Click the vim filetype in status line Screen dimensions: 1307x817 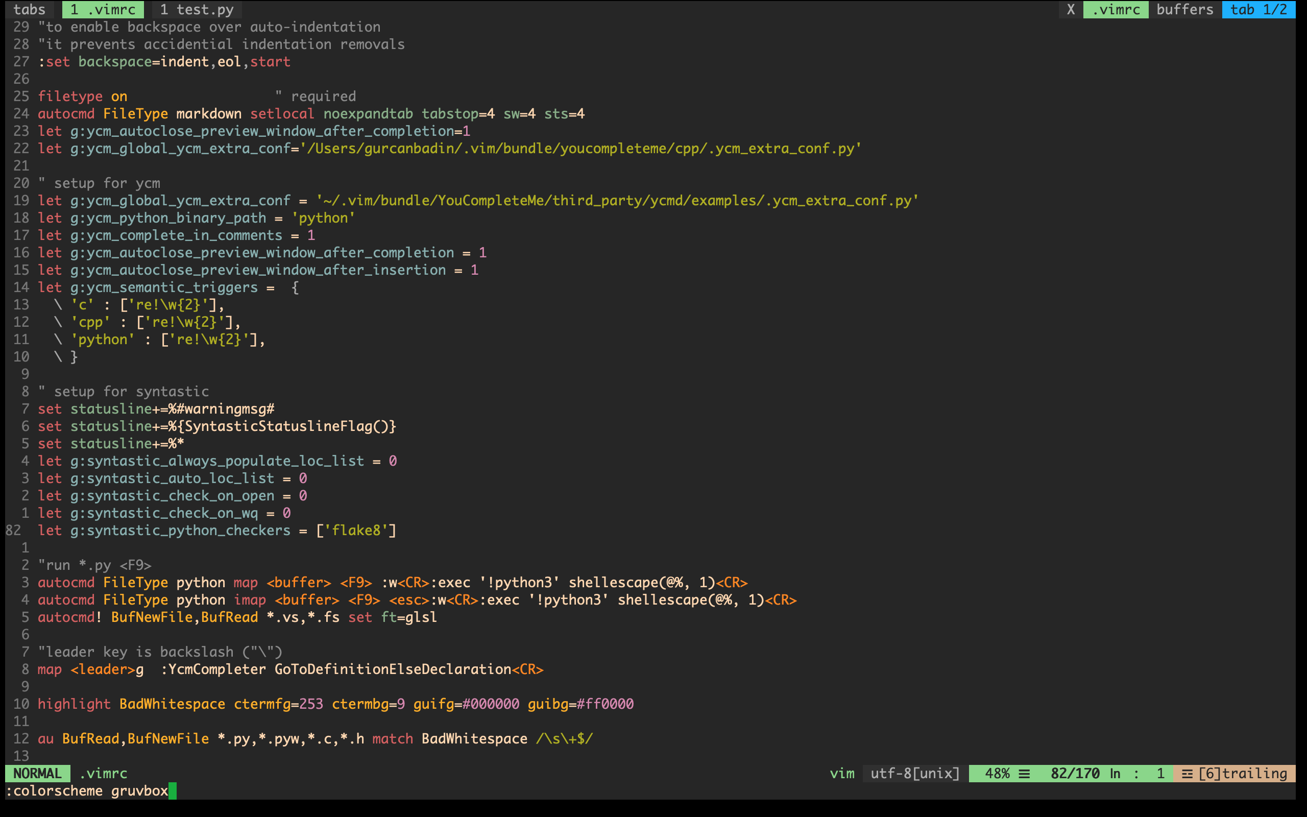coord(842,773)
